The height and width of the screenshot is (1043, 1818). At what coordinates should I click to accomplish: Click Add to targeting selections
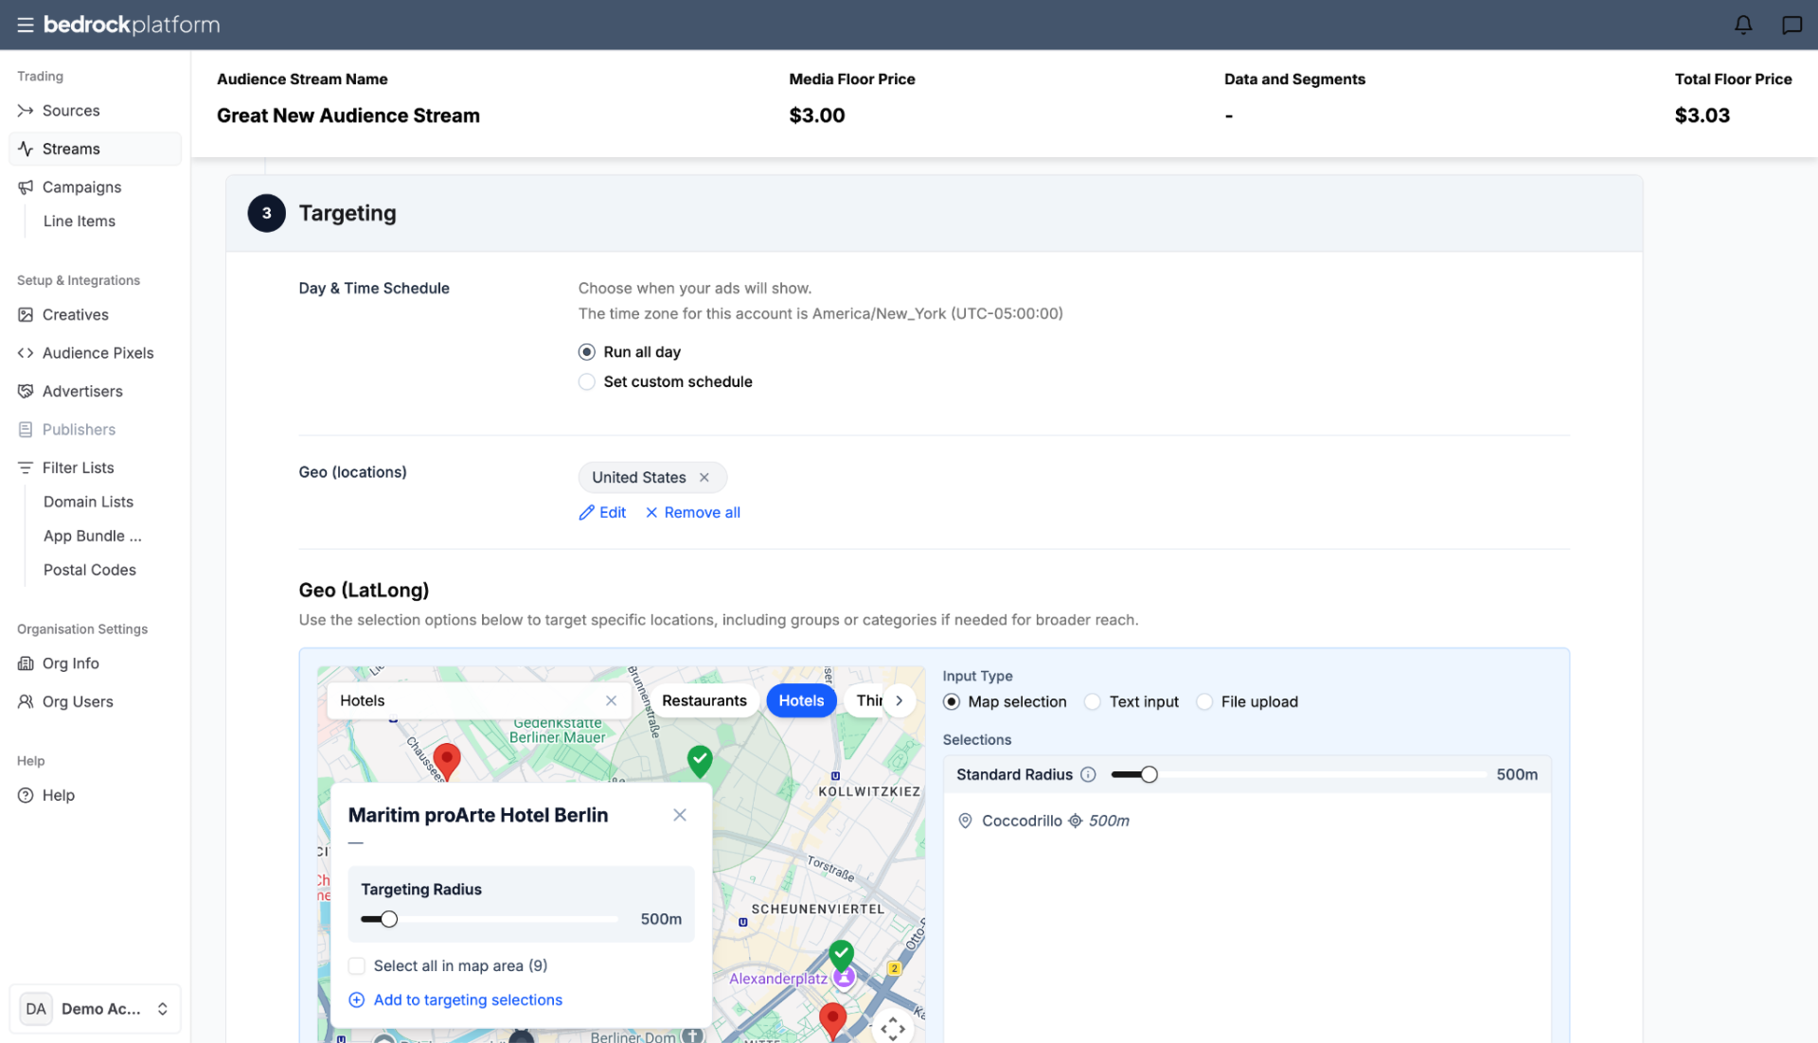pos(455,1000)
